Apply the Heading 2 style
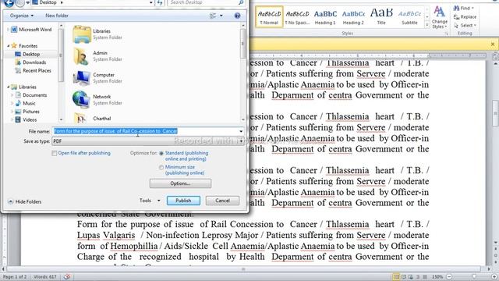Screen dimensions: 499x281 (x=353, y=17)
